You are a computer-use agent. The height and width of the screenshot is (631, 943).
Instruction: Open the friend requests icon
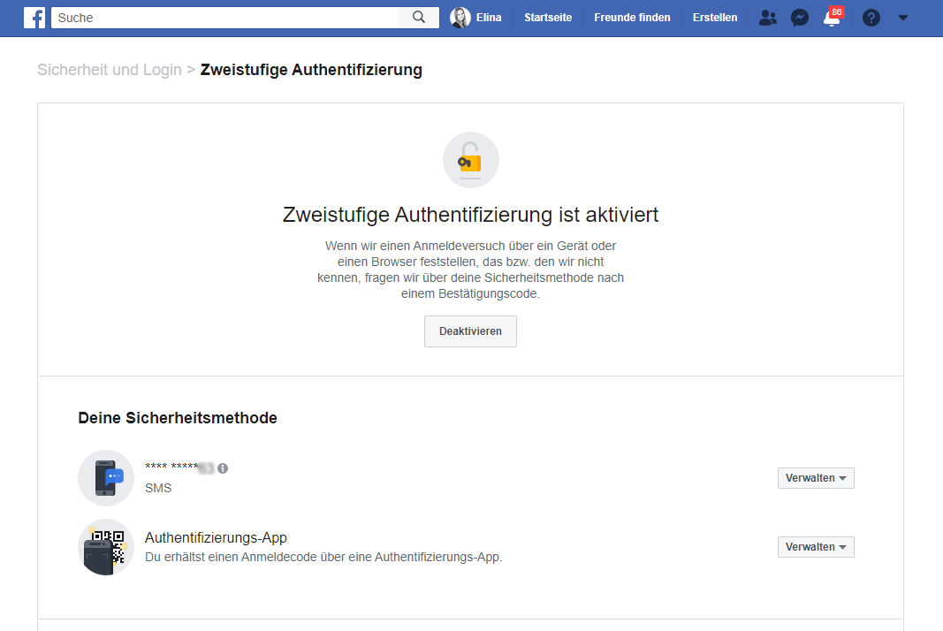click(768, 18)
